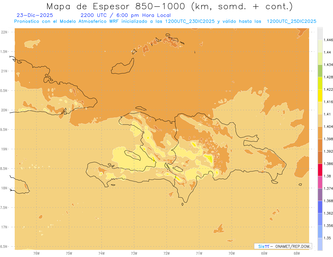333x257 pixels.
Task: Select the legend value '1.434'
Action: tap(328, 65)
